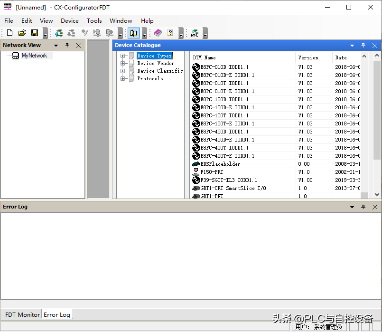Switch to the FDT Monitor tab
The image size is (382, 332).
point(22,314)
